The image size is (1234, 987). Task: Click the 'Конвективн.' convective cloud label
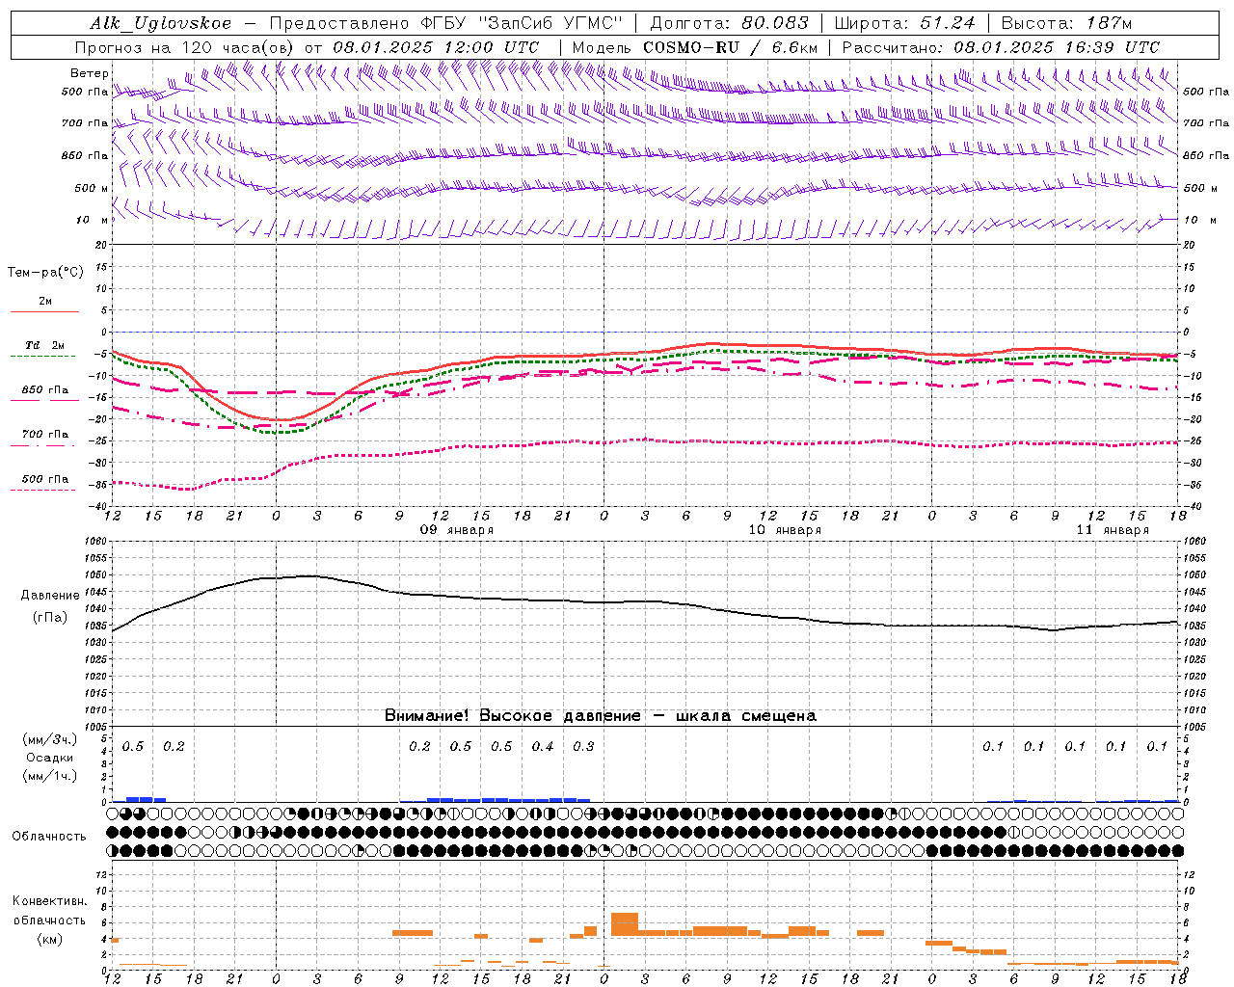(49, 901)
